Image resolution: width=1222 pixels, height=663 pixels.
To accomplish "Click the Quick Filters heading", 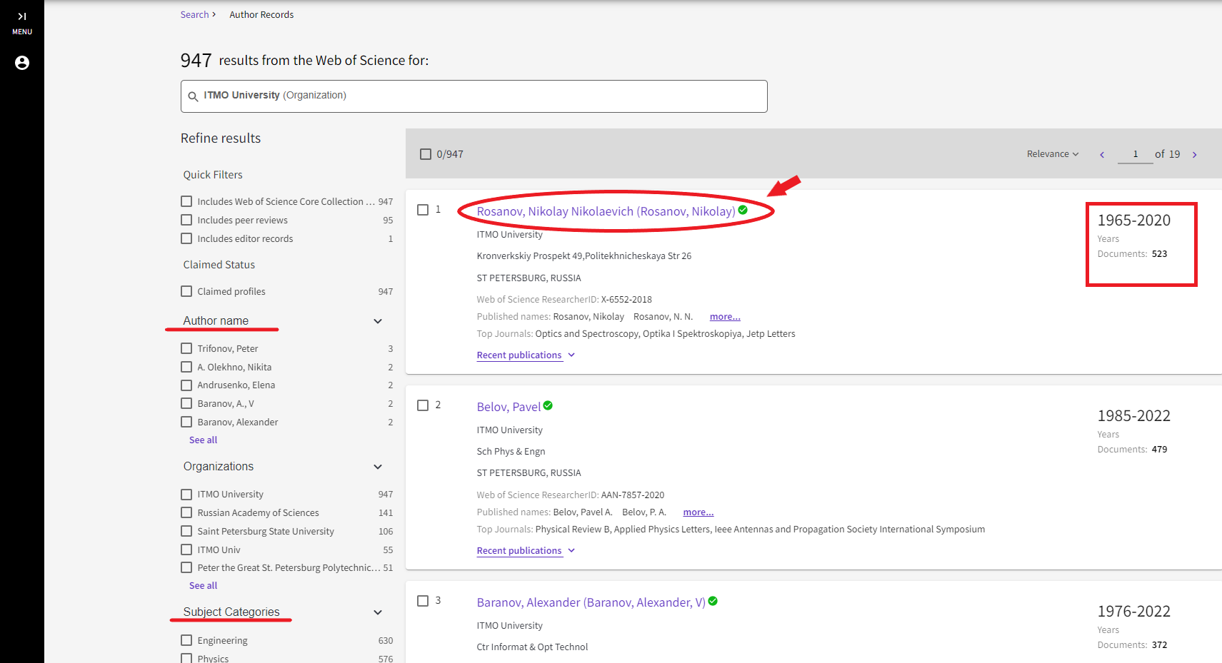I will [x=213, y=175].
